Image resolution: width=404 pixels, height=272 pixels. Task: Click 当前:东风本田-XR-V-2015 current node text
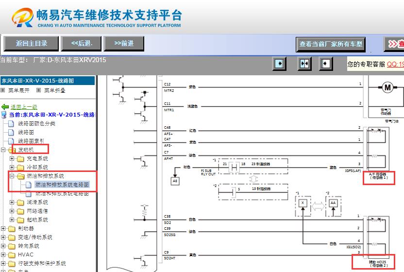pos(52,115)
